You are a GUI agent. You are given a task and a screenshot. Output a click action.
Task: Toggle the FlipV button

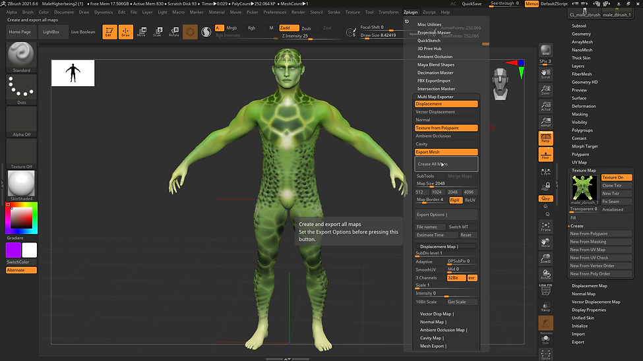click(455, 200)
